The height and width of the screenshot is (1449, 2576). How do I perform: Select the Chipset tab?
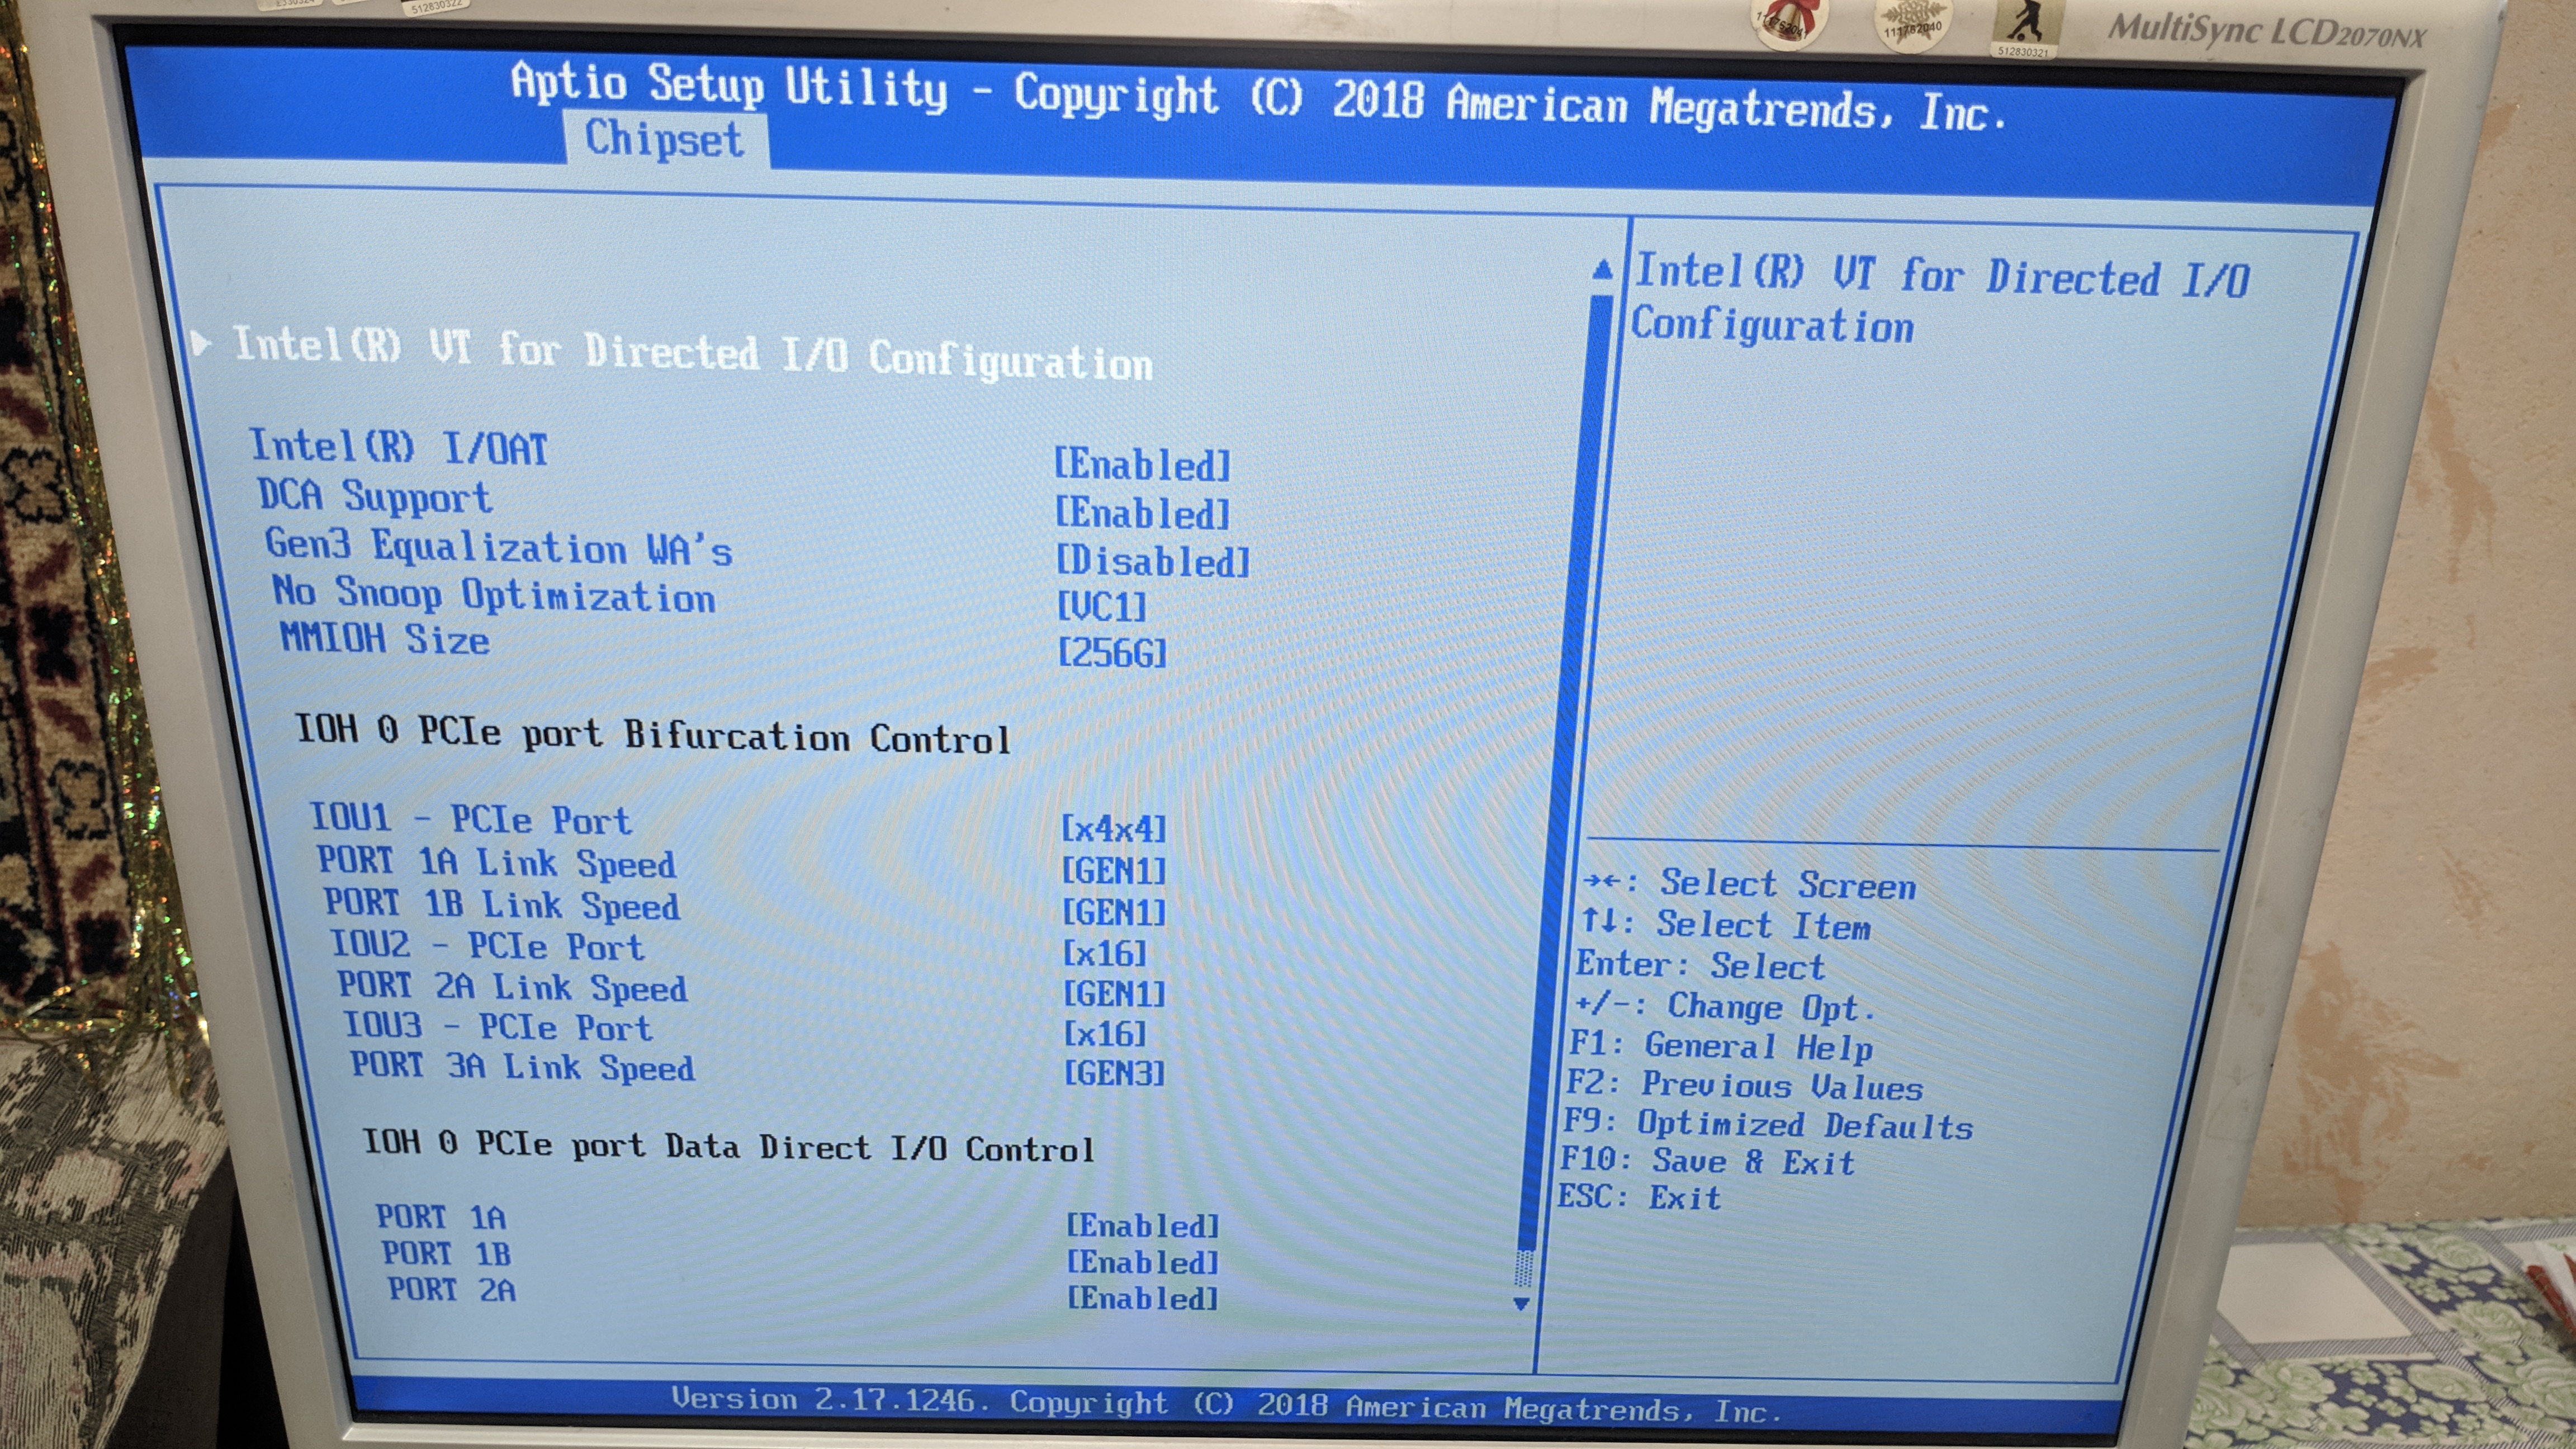pyautogui.click(x=664, y=139)
